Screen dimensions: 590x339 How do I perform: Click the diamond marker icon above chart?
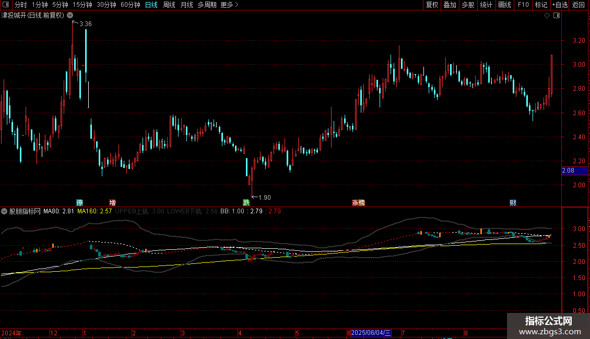pyautogui.click(x=547, y=16)
